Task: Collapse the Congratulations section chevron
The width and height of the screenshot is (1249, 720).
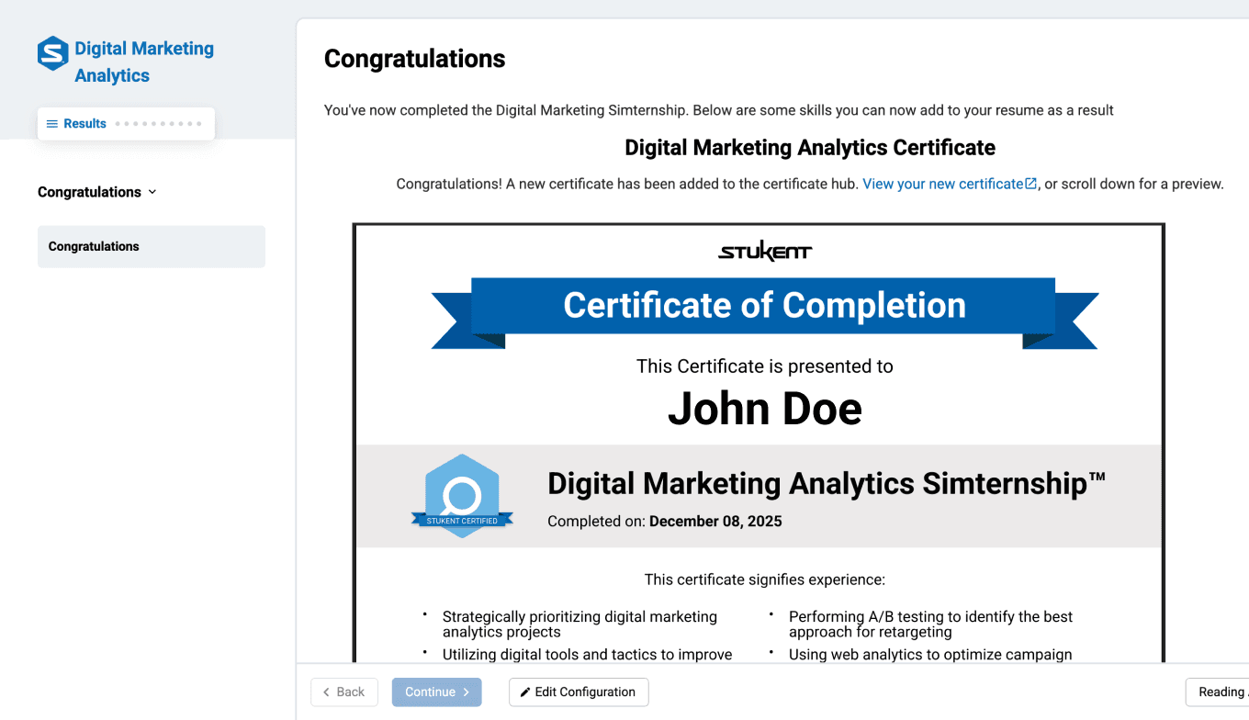Action: point(152,192)
